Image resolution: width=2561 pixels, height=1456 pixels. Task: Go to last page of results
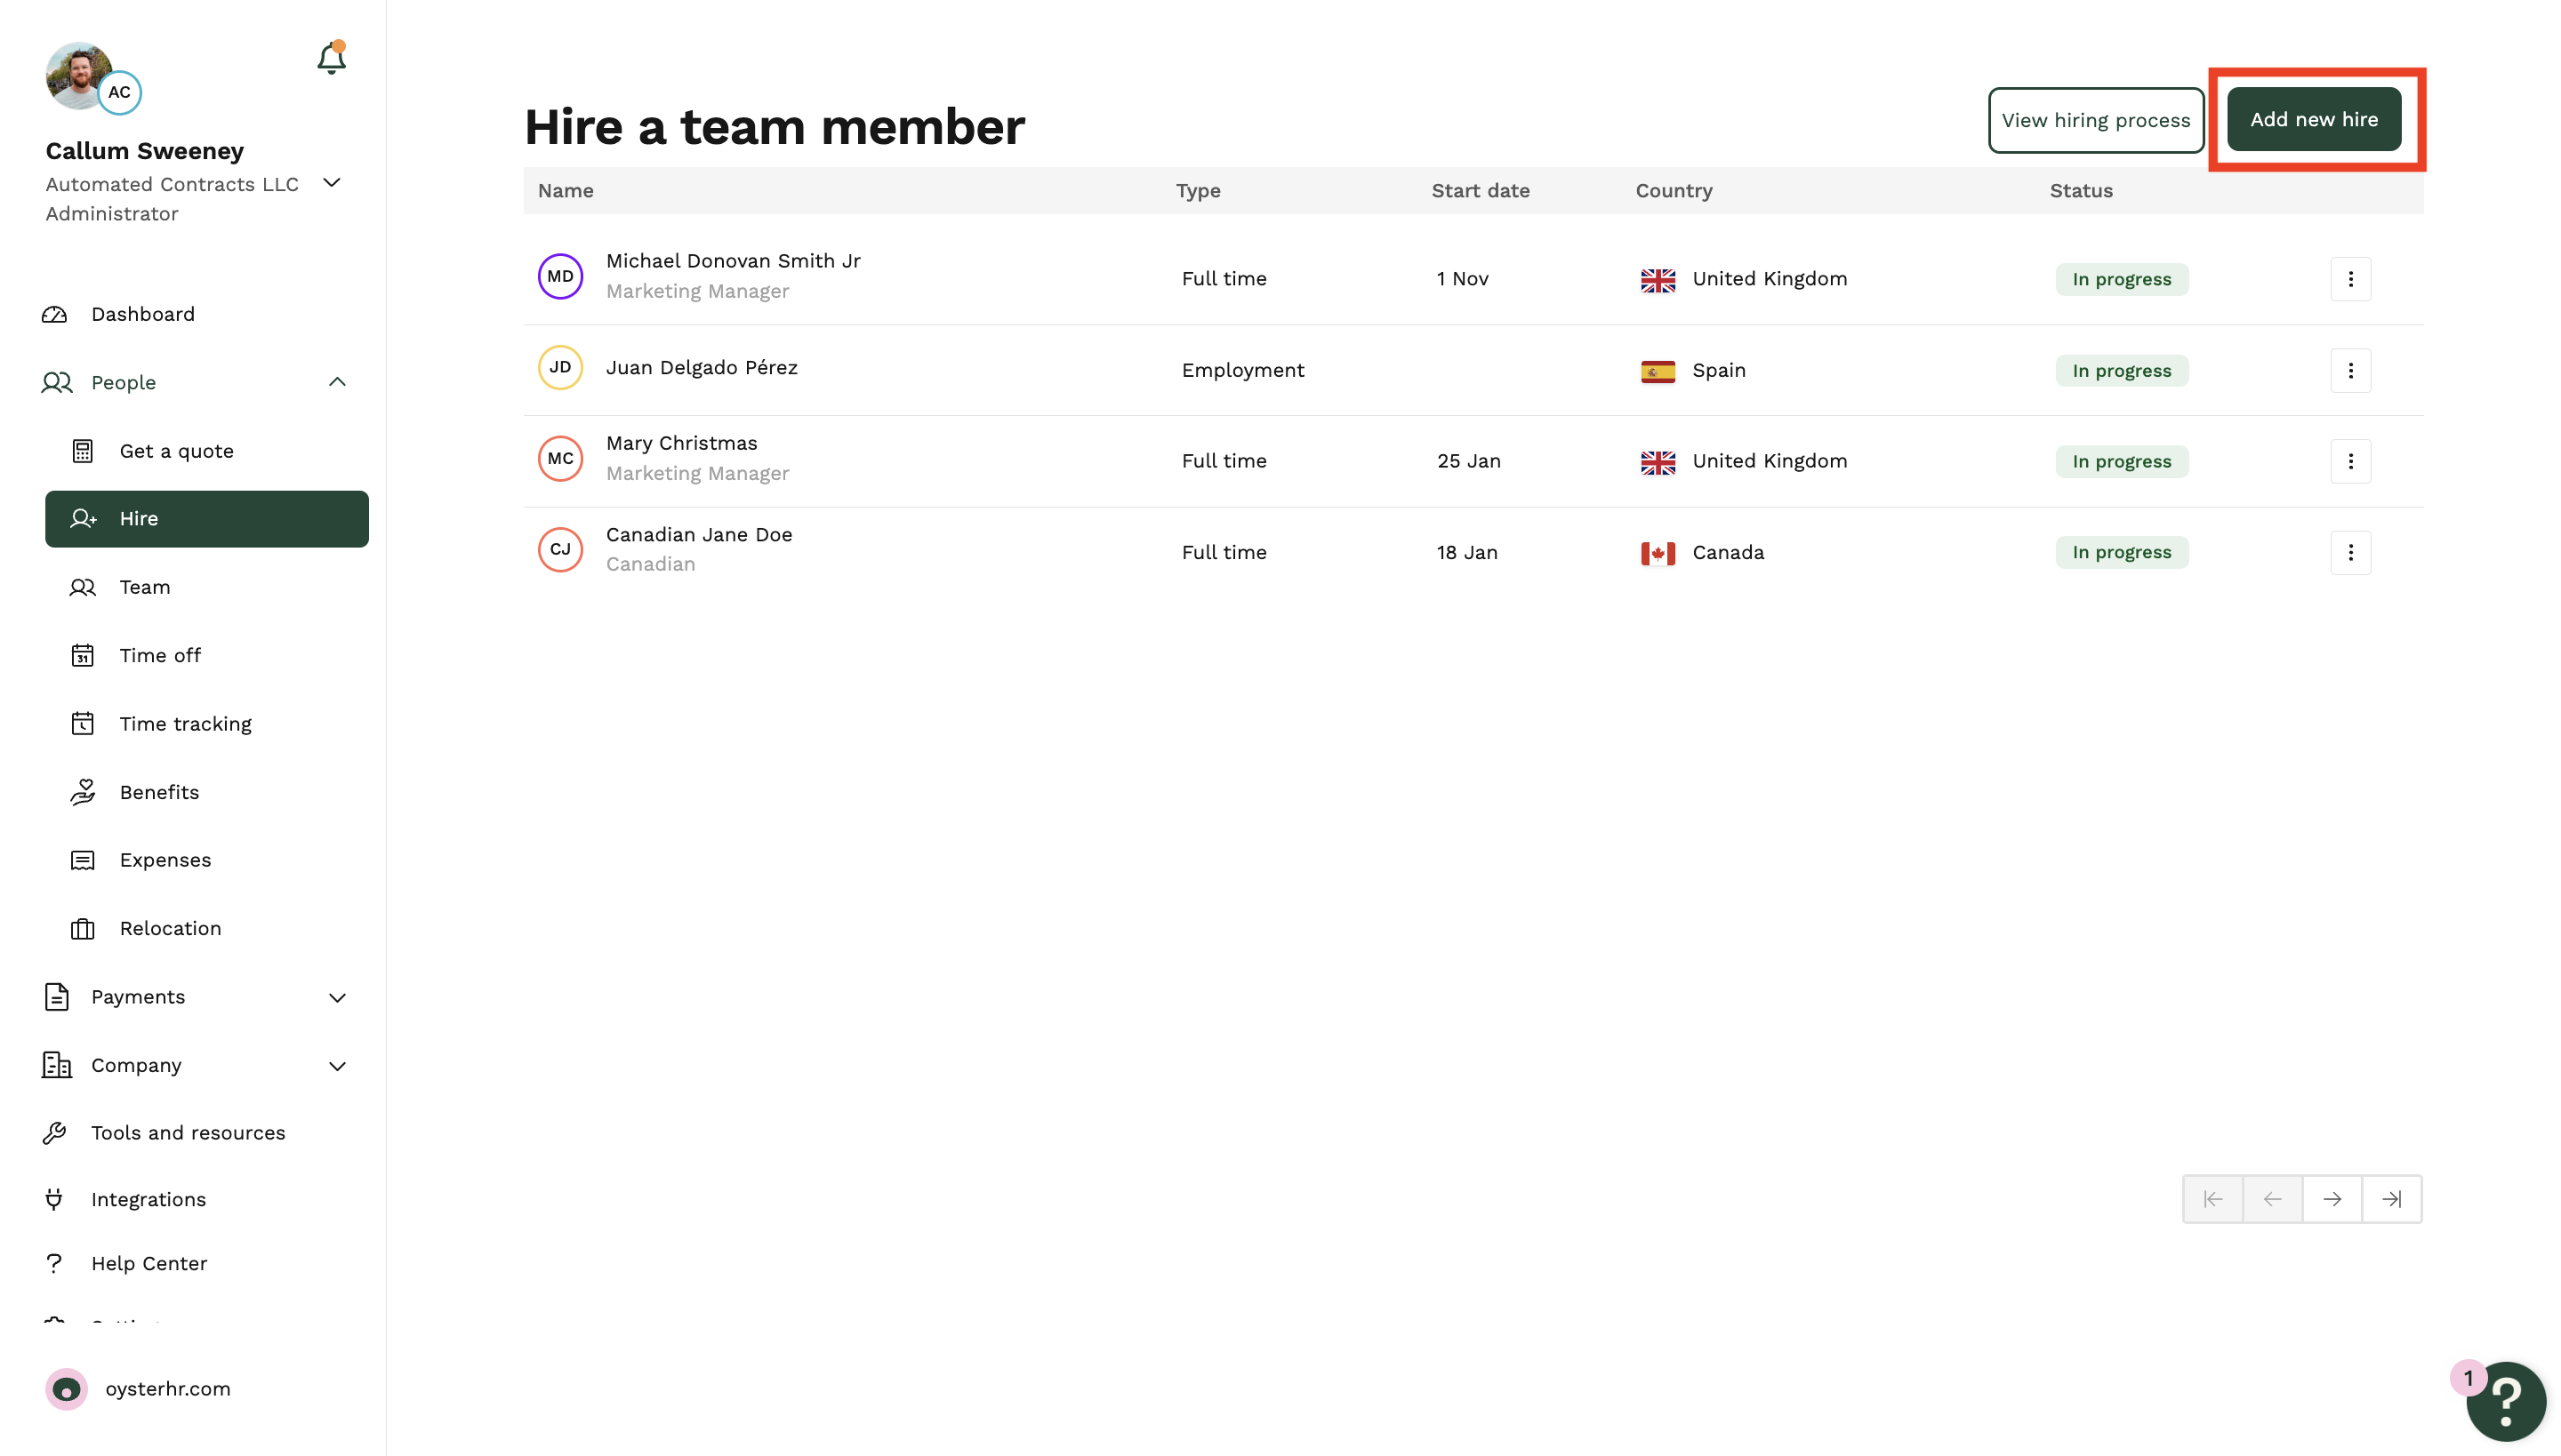pos(2392,1199)
